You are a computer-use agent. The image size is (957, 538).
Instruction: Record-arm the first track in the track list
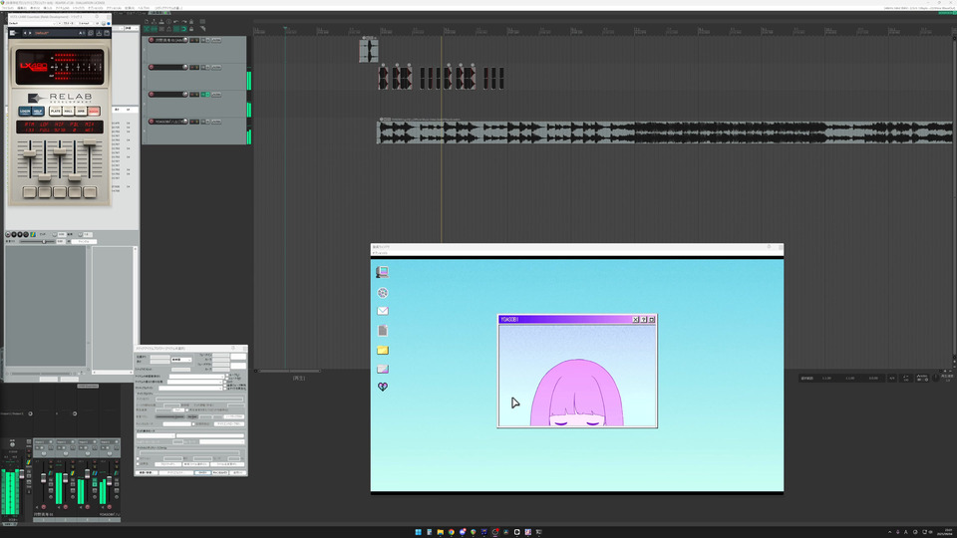pyautogui.click(x=152, y=40)
